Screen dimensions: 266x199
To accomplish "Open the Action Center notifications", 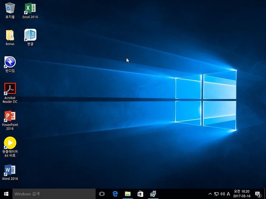I will [x=258, y=194].
